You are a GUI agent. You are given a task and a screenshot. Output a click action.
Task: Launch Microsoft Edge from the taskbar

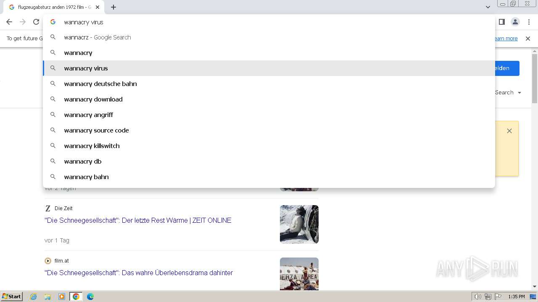(90, 297)
